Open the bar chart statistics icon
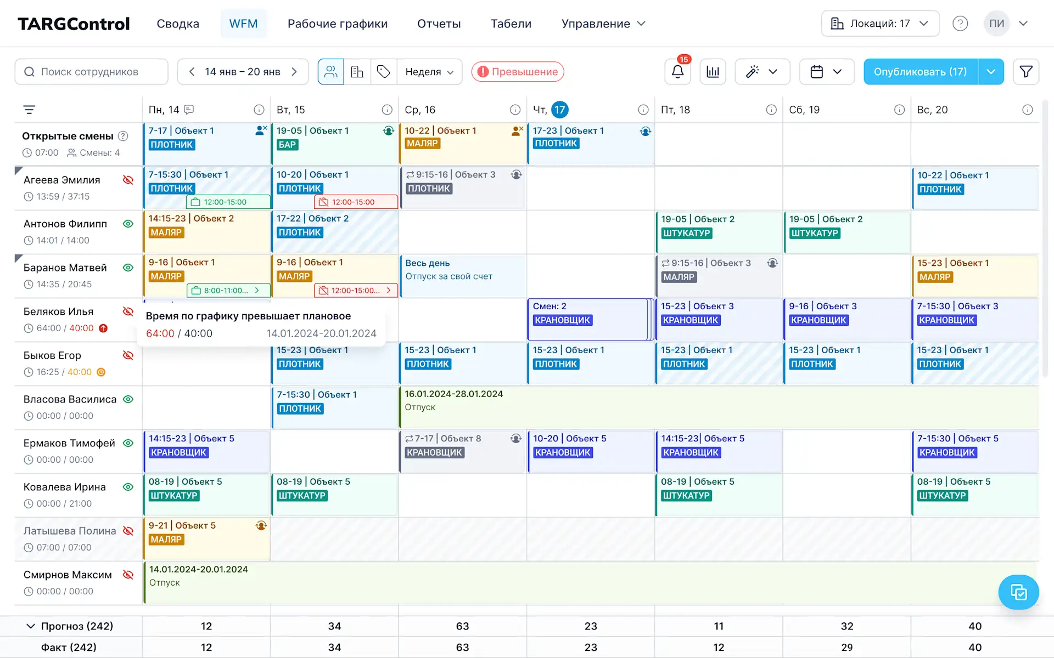The width and height of the screenshot is (1054, 658). click(x=713, y=72)
